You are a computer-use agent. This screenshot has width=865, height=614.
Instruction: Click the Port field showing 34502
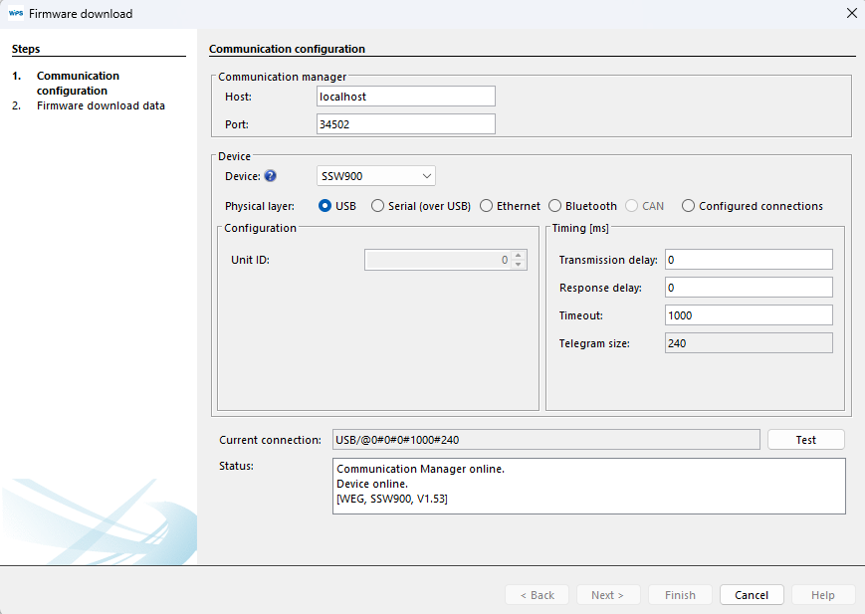(405, 124)
